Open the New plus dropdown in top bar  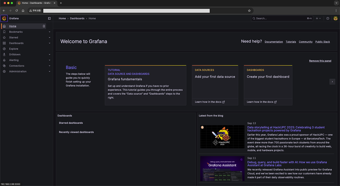(x=318, y=18)
